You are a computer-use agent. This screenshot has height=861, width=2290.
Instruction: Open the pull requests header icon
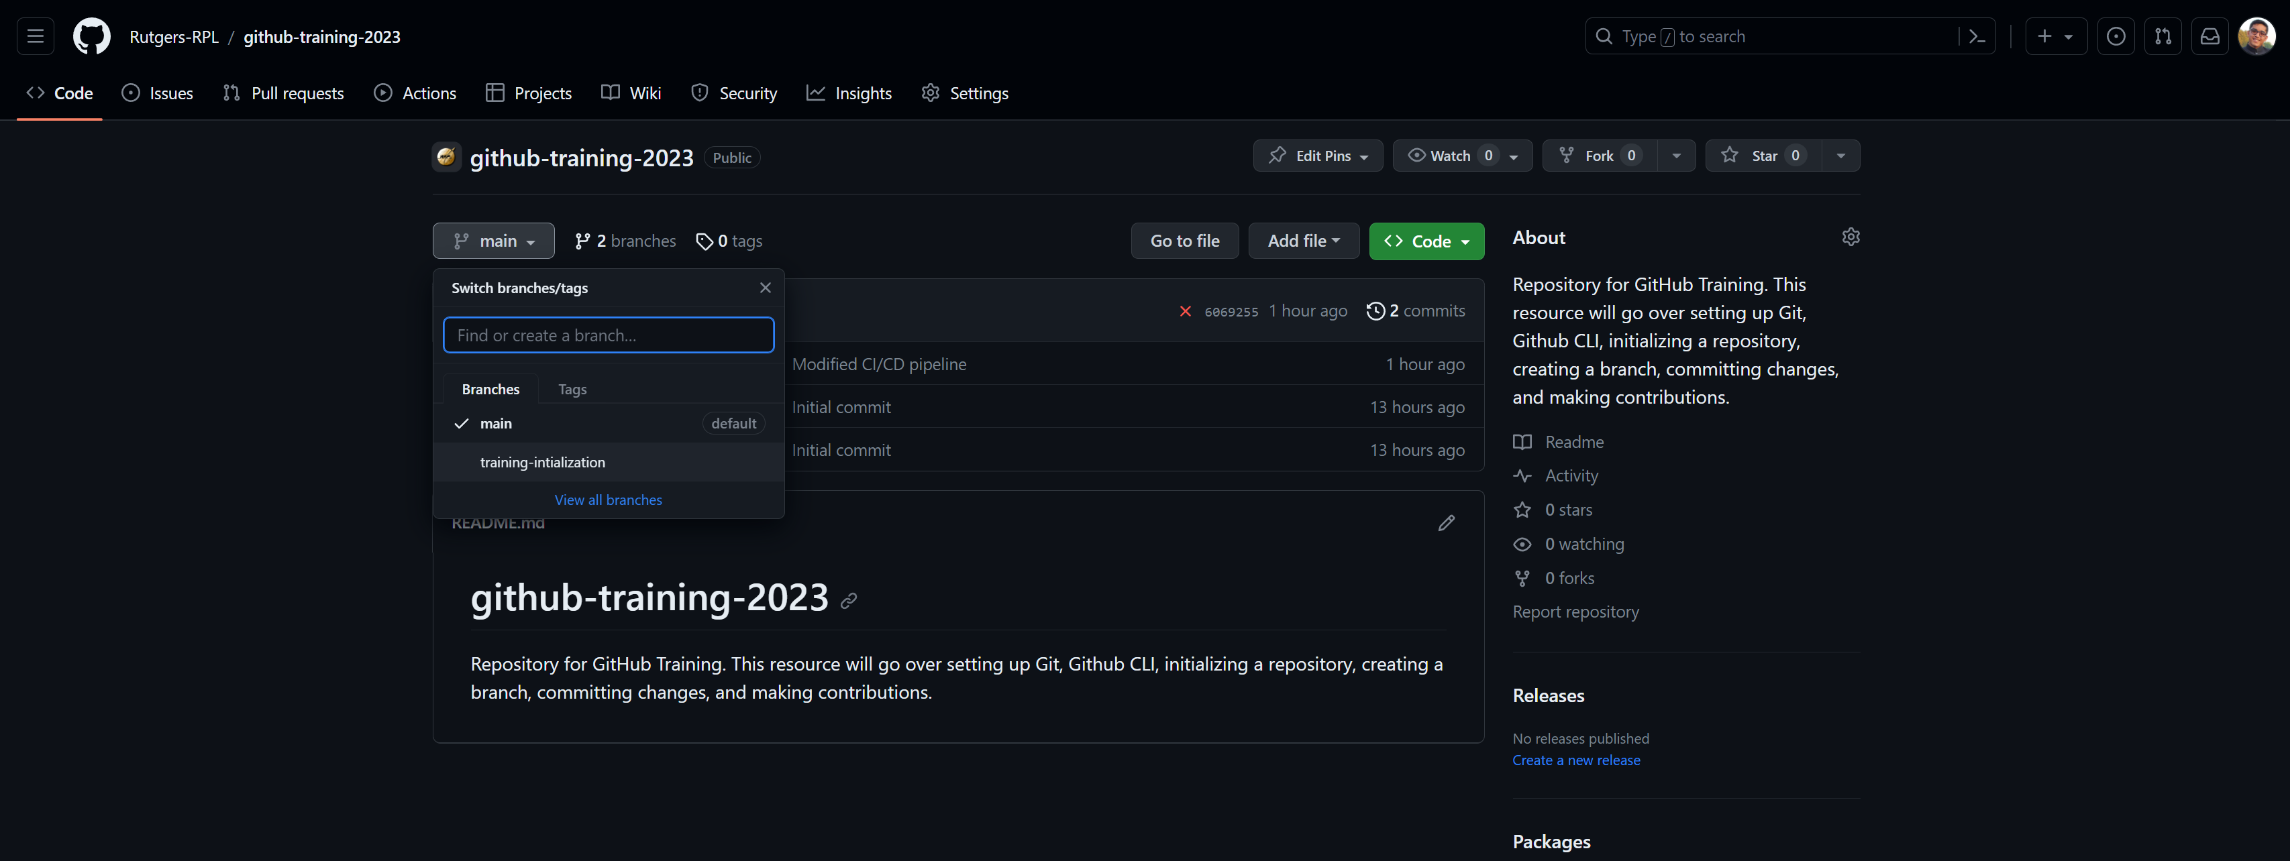click(2163, 36)
